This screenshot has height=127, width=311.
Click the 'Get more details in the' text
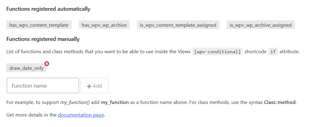32,115
